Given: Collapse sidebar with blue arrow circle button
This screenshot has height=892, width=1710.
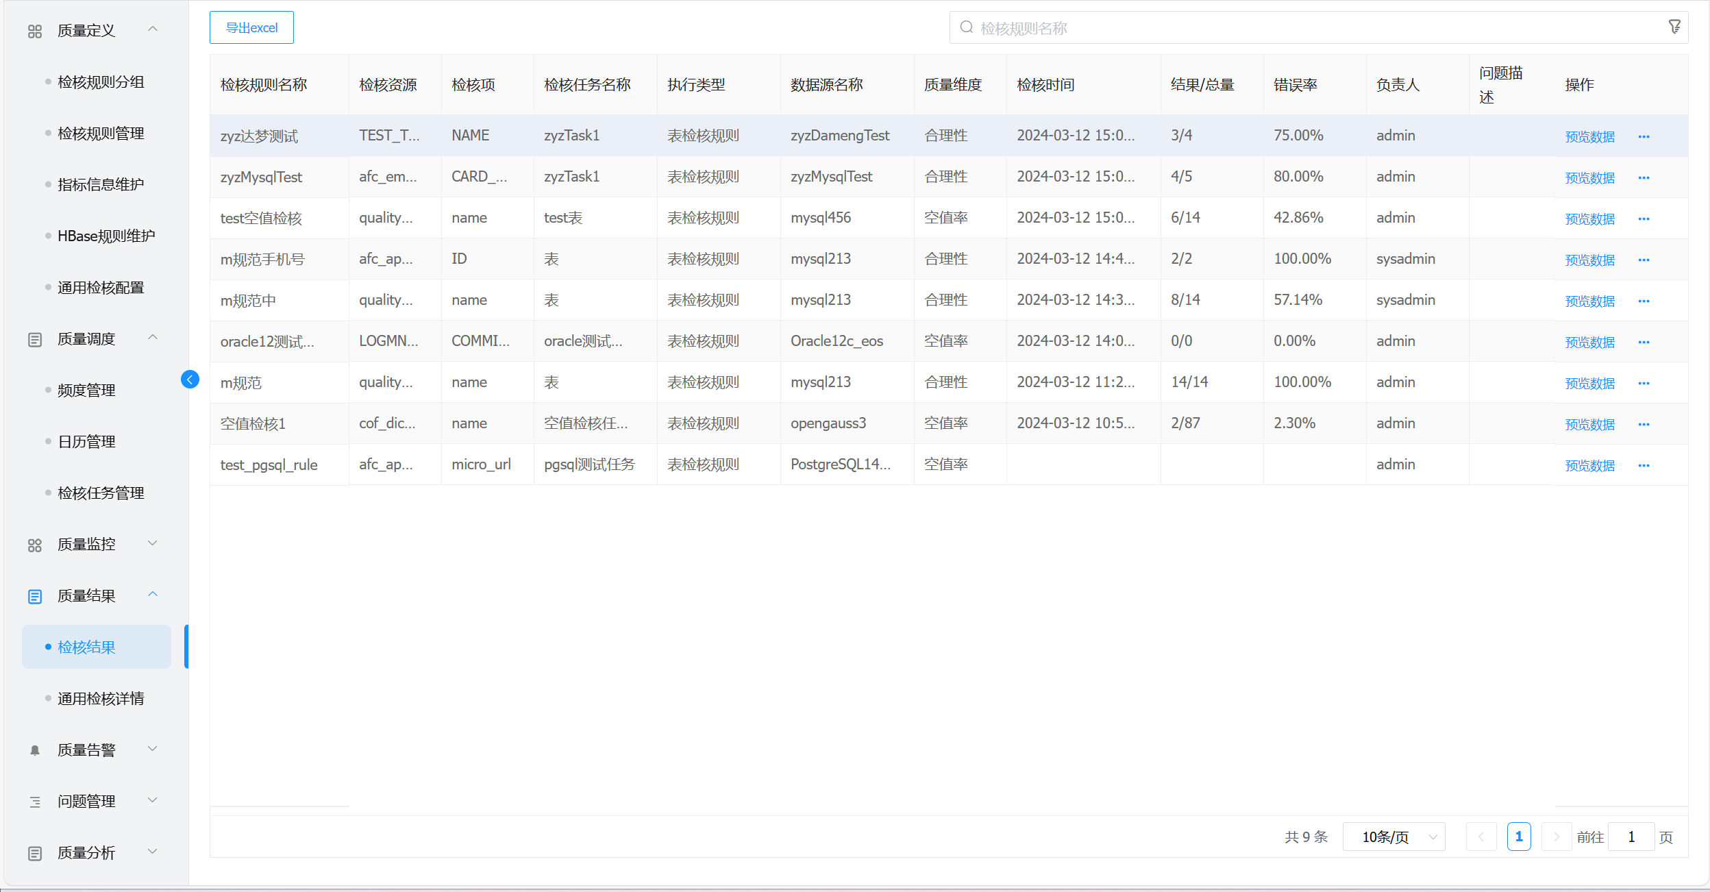Looking at the screenshot, I should tap(190, 380).
